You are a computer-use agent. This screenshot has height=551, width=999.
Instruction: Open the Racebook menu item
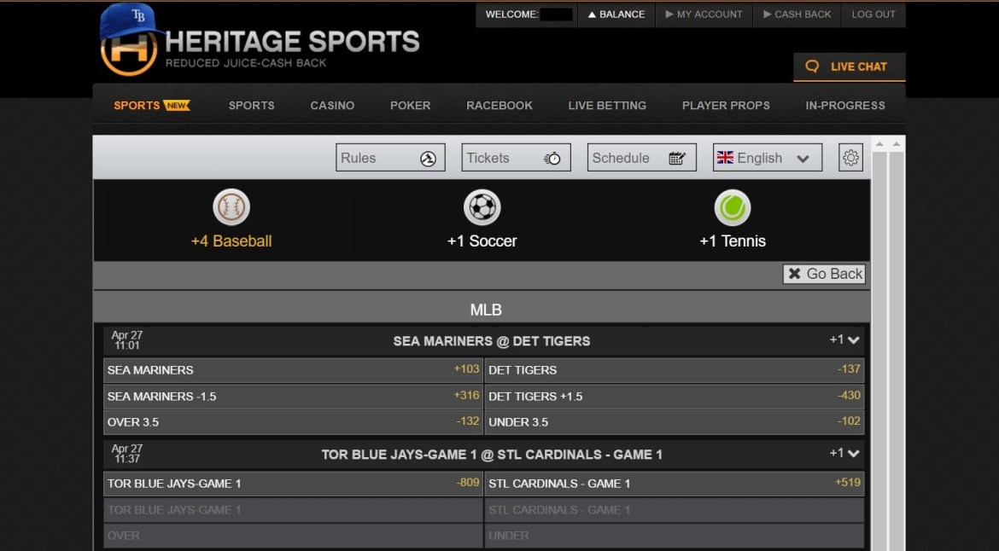tap(499, 106)
